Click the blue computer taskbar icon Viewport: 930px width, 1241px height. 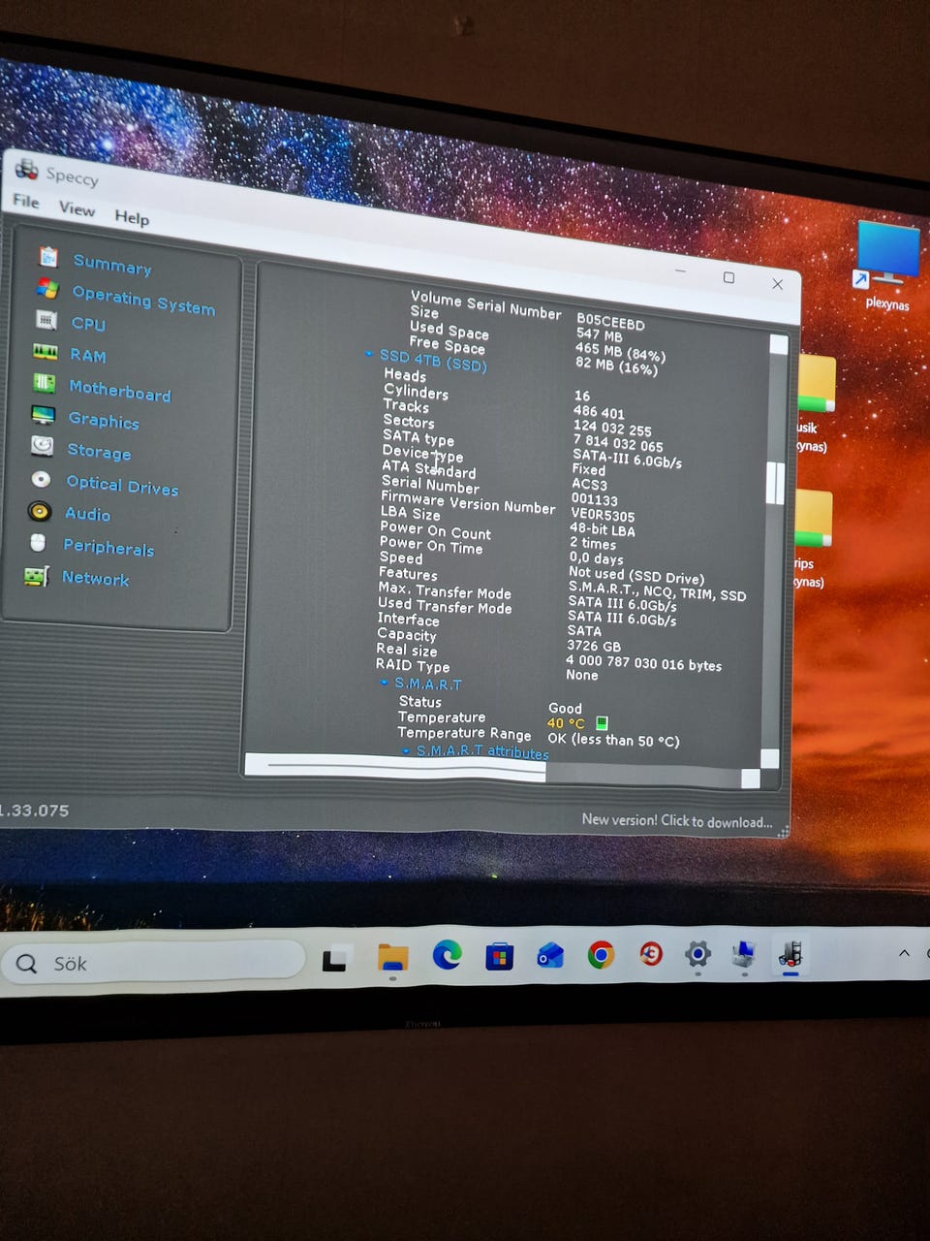tap(743, 954)
